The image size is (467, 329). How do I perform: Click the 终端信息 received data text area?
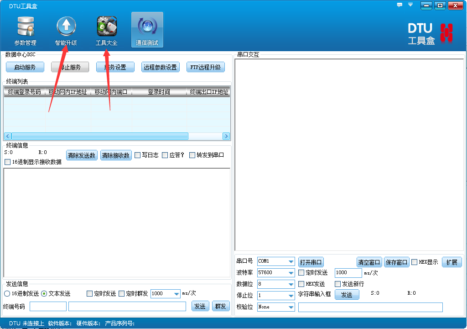117,223
